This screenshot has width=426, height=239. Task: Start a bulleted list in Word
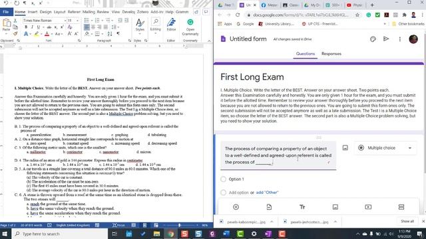click(87, 21)
